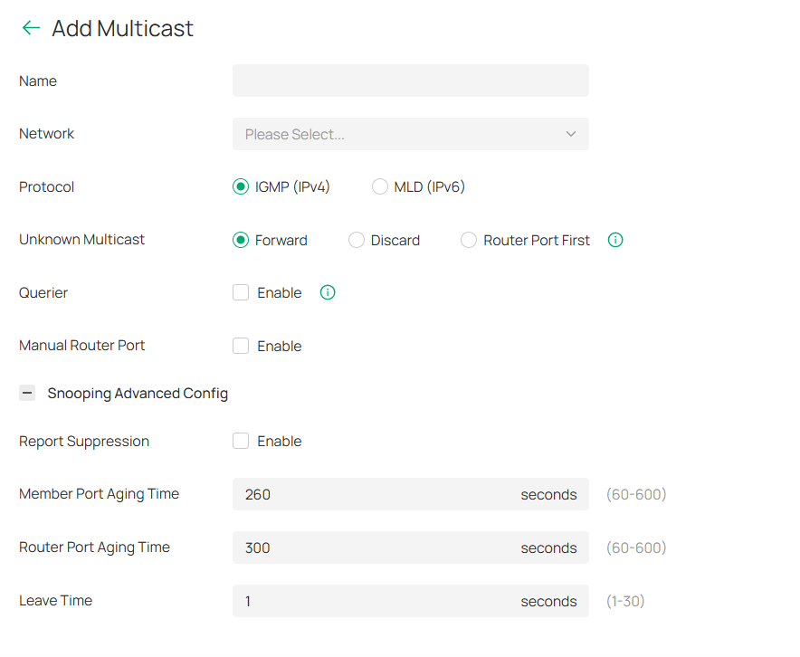
Task: Edit the Router Port Aging Time value
Action: pos(380,547)
